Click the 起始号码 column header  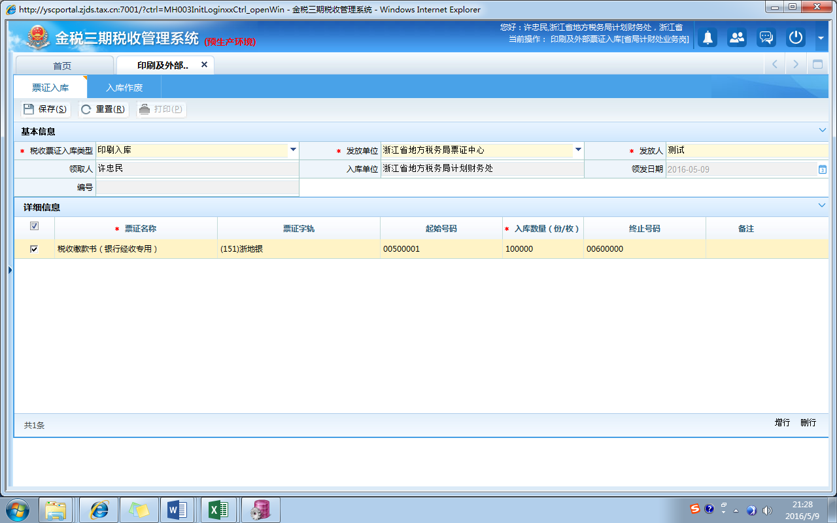pyautogui.click(x=441, y=229)
